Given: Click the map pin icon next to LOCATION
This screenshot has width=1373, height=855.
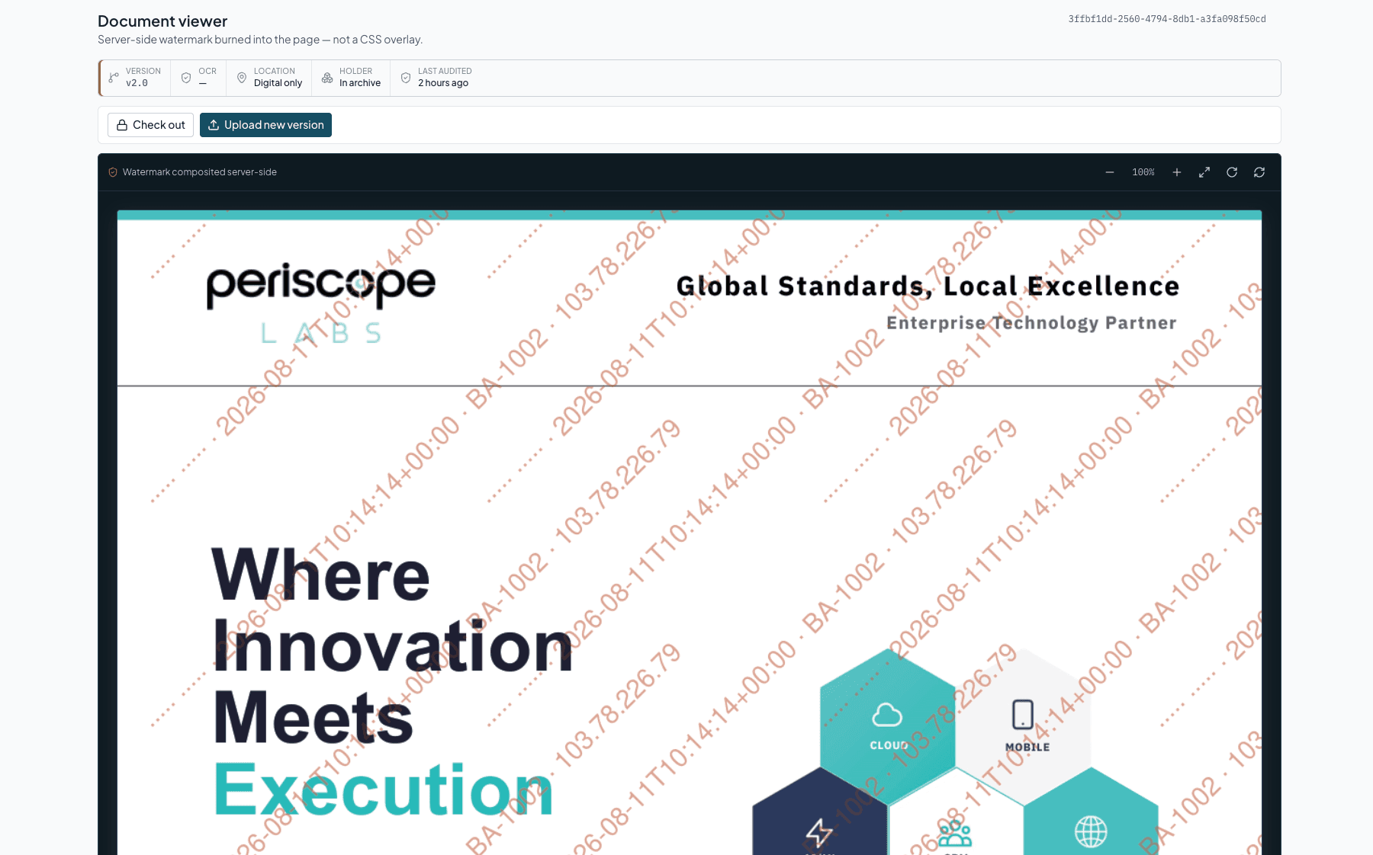Looking at the screenshot, I should click(x=242, y=78).
